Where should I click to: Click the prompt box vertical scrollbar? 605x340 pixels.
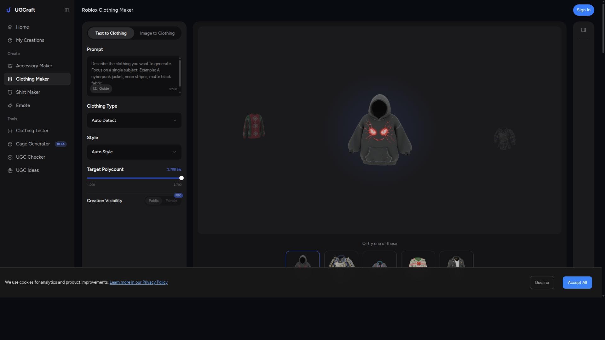pos(180,73)
